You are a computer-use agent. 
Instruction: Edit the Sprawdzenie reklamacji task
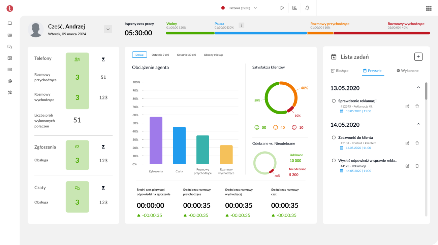click(407, 106)
